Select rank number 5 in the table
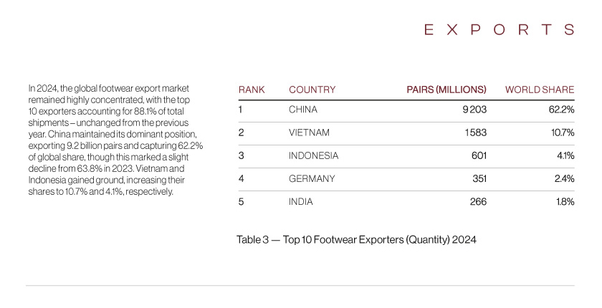The image size is (602, 308). tap(241, 201)
